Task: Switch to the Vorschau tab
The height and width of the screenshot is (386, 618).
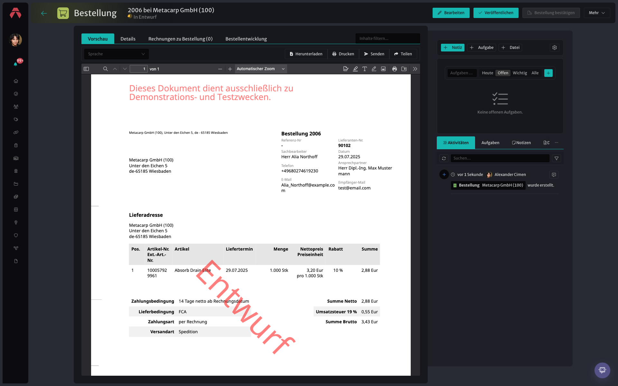Action: [98, 39]
